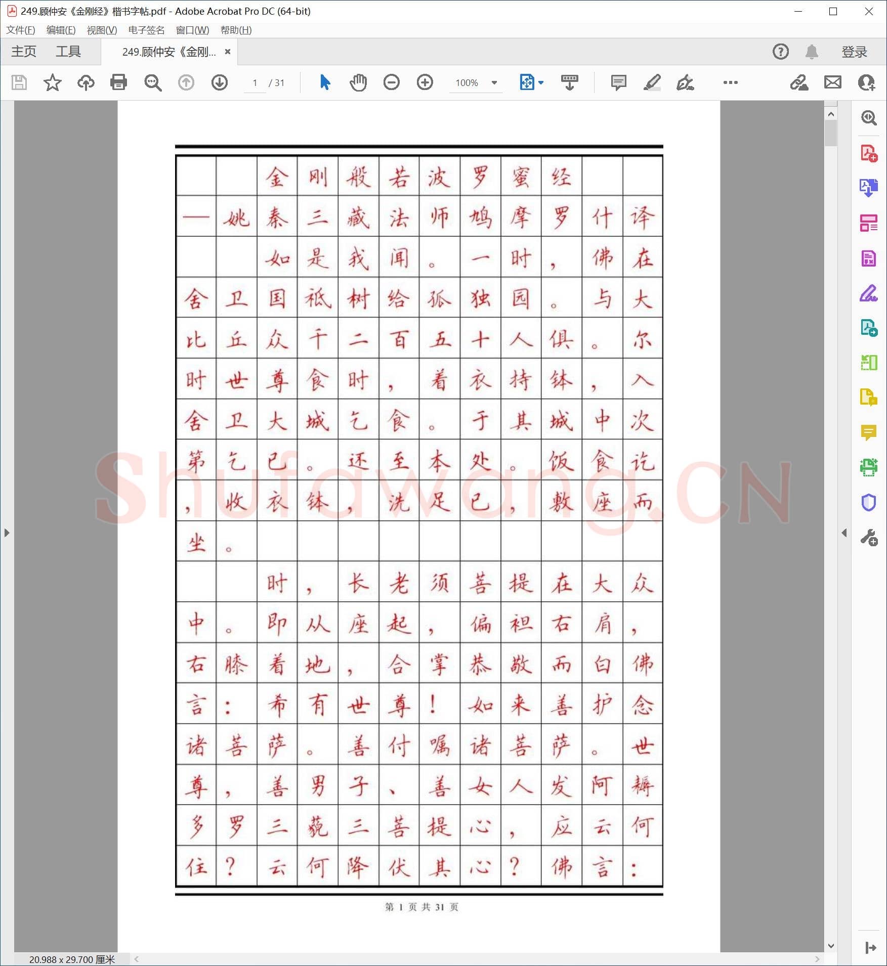Image resolution: width=887 pixels, height=966 pixels.
Task: Open the Protect tool
Action: (869, 502)
